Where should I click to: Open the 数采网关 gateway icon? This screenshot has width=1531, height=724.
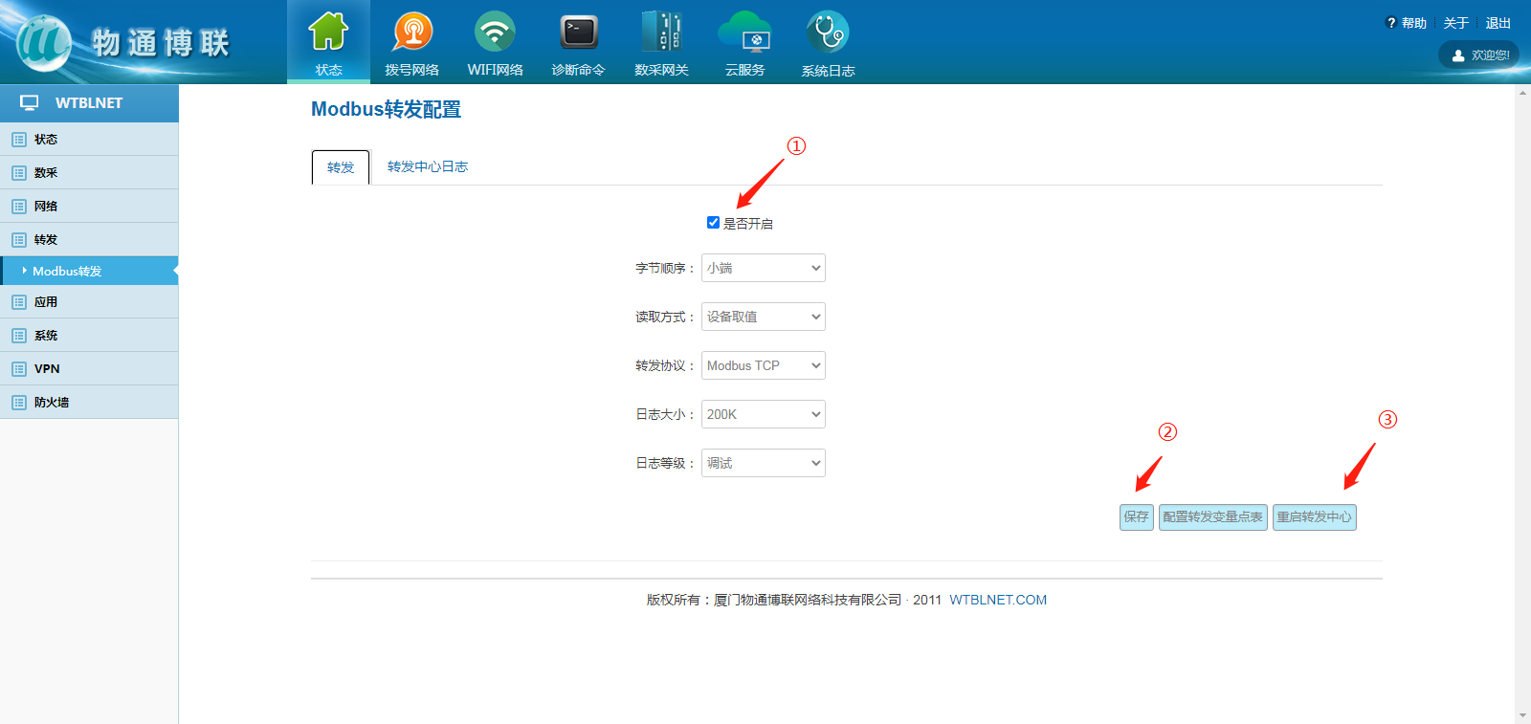[x=661, y=33]
